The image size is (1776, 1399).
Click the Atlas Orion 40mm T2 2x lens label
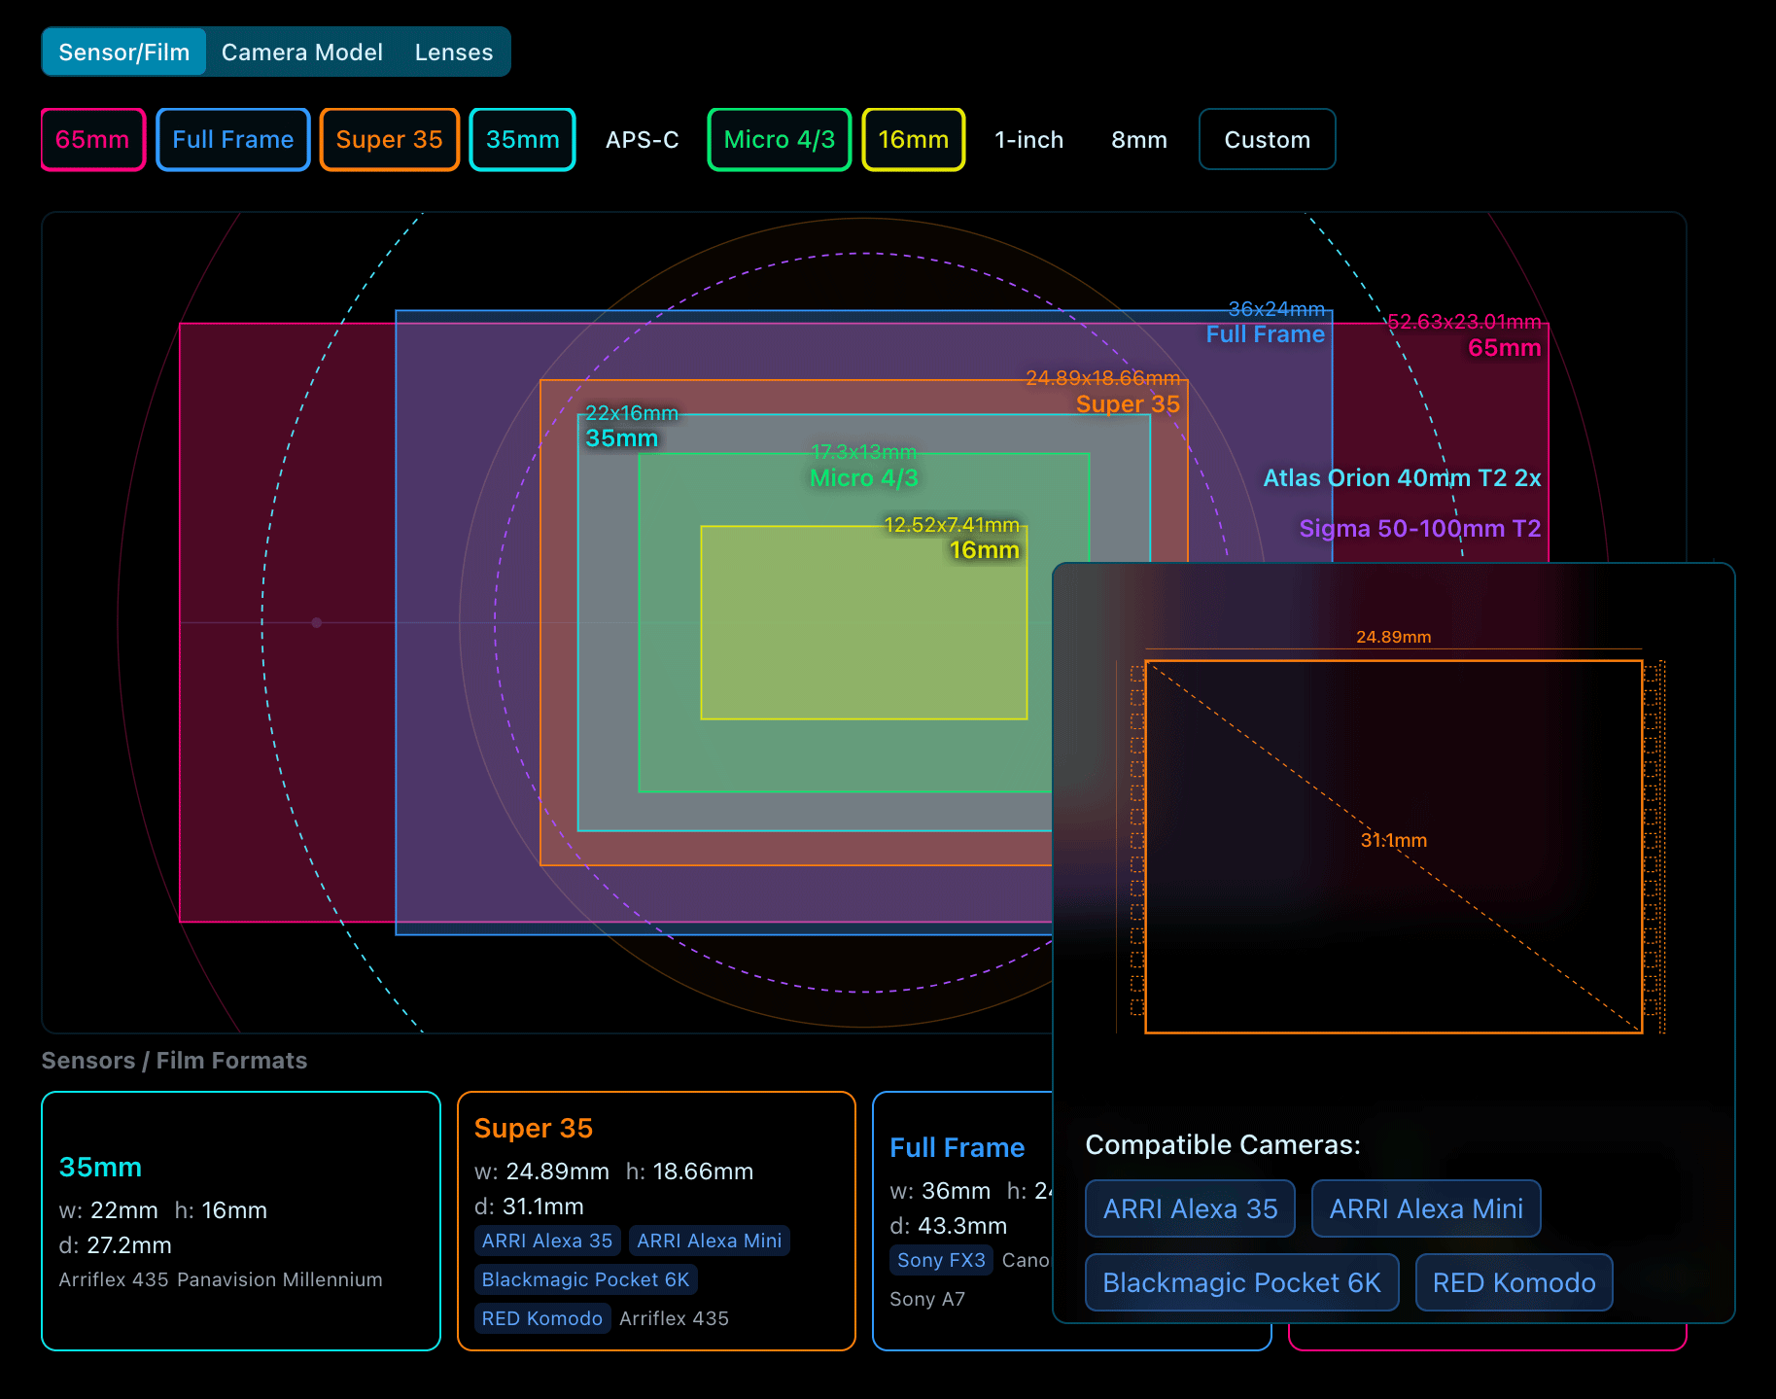point(1402,477)
